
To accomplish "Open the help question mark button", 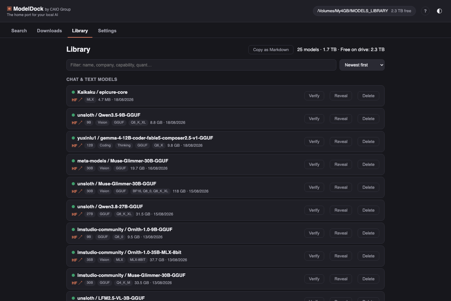I will (x=425, y=11).
